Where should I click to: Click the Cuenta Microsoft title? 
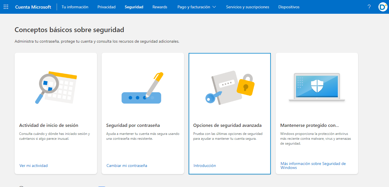(33, 7)
